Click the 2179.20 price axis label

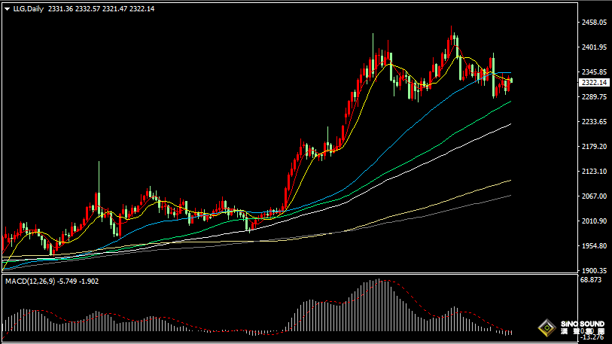tap(594, 147)
